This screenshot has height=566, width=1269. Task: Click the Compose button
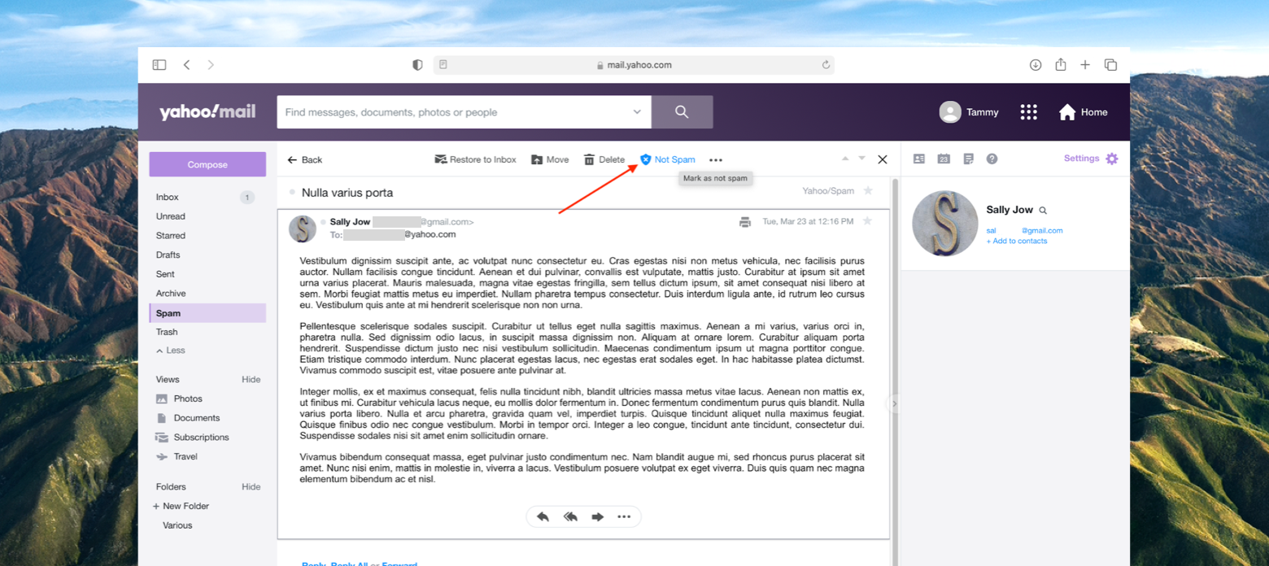pos(207,164)
